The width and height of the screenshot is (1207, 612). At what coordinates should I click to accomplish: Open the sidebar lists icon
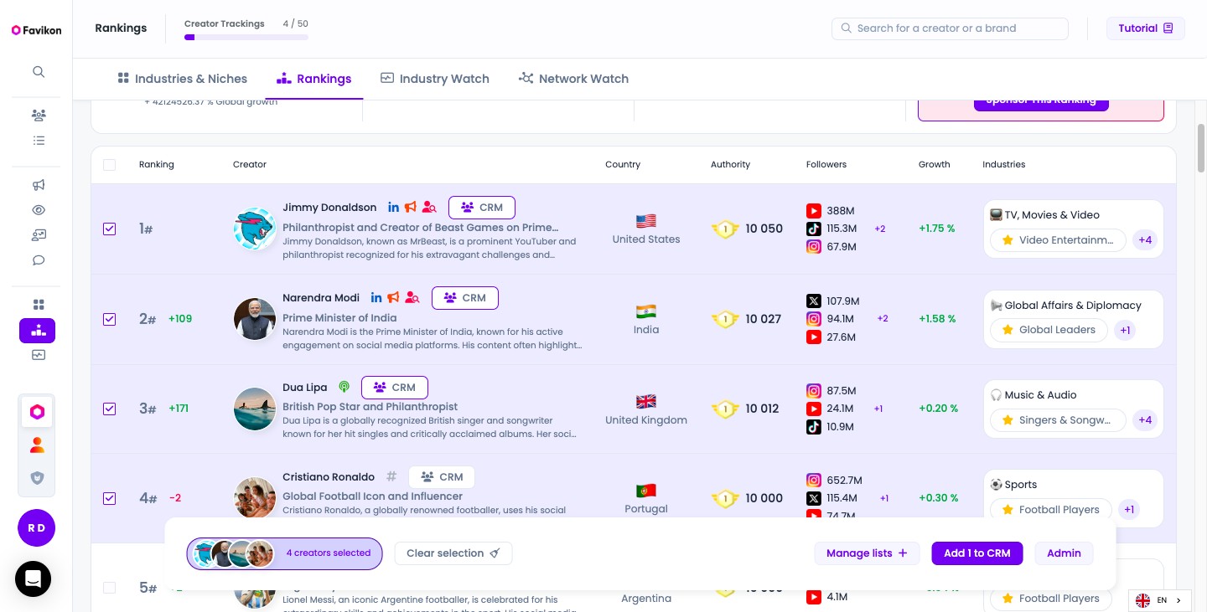(39, 141)
